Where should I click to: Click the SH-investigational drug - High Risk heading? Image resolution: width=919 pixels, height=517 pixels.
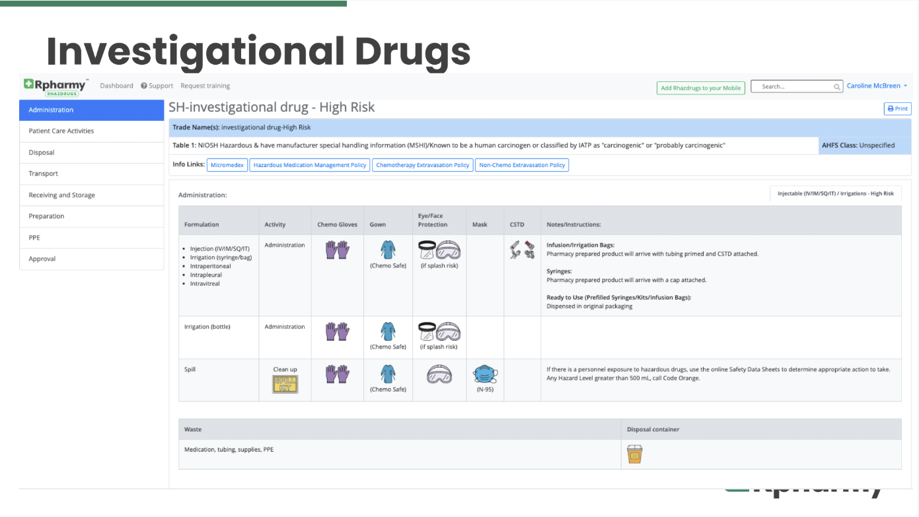tap(272, 107)
